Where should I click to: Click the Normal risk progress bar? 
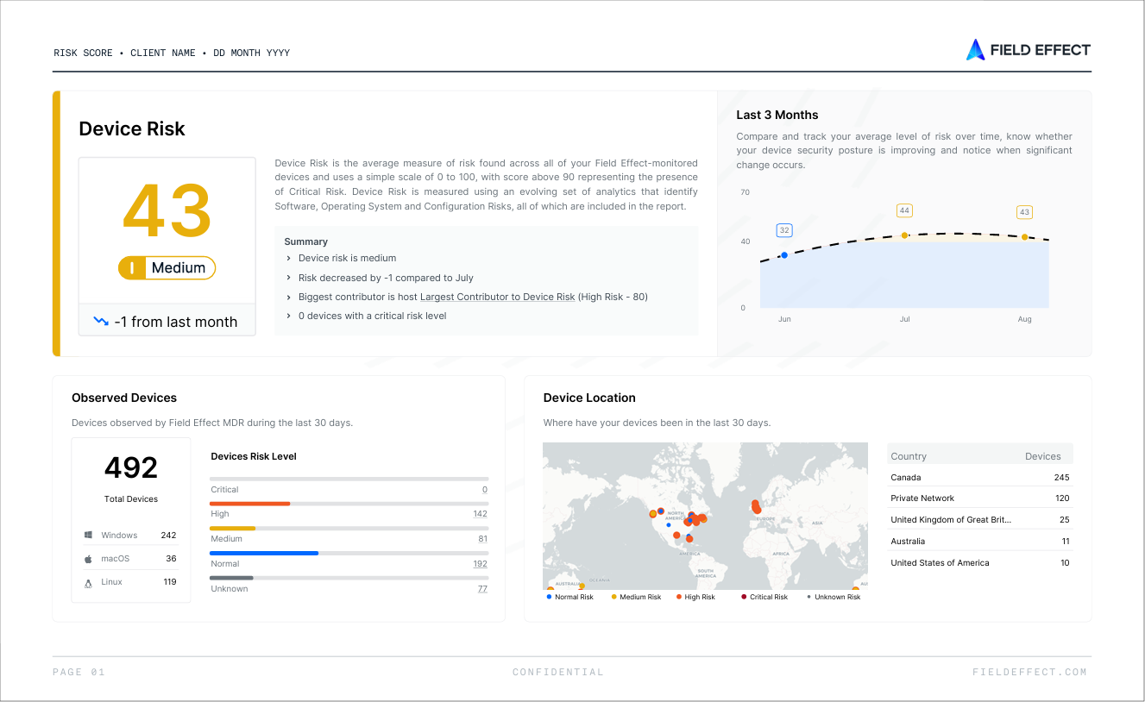pos(349,553)
